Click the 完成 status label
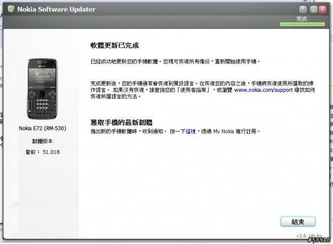The height and width of the screenshot is (244, 333). click(x=302, y=19)
